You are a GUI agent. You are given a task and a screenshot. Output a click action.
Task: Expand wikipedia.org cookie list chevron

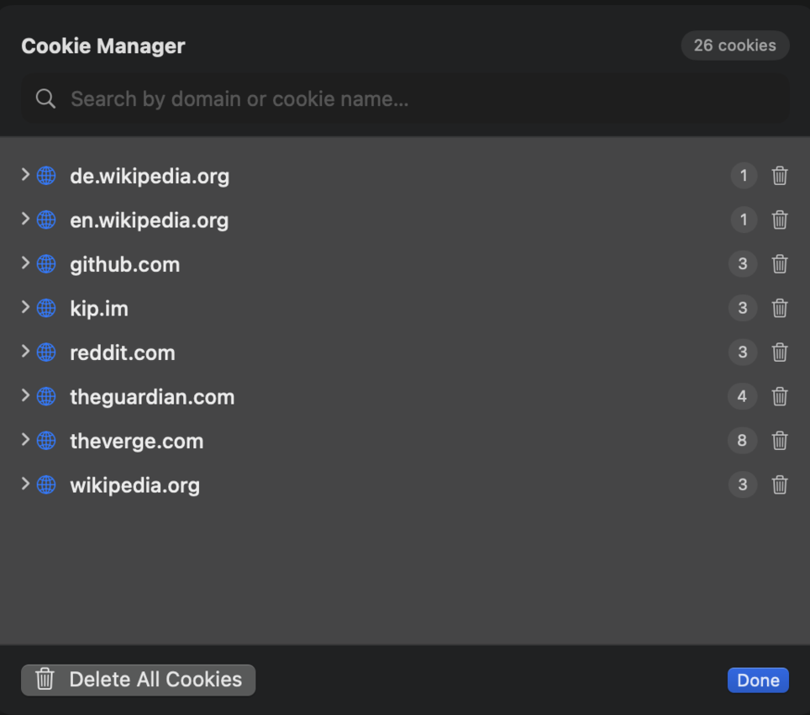tap(25, 484)
